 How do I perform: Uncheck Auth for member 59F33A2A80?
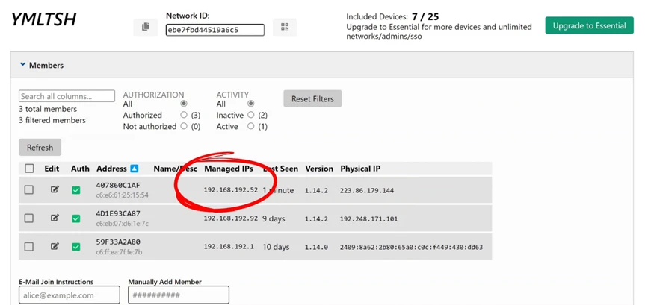[75, 247]
